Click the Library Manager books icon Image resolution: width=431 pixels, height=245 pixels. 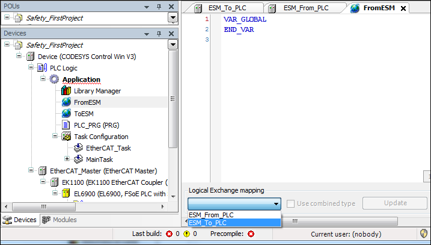[66, 90]
